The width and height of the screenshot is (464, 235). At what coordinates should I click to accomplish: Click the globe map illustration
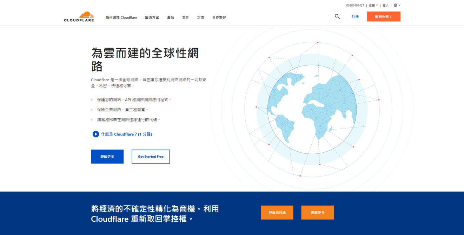(312, 109)
